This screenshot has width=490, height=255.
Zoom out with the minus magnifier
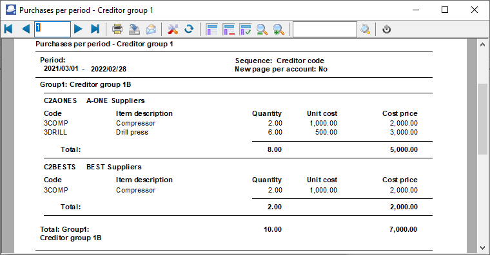pos(262,30)
